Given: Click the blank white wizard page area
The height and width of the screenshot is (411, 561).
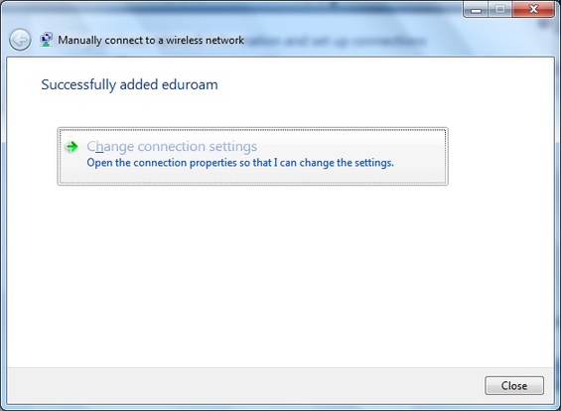Looking at the screenshot, I should [x=280, y=275].
